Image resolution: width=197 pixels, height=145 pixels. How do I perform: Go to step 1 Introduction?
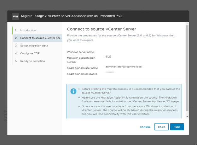[28, 30]
